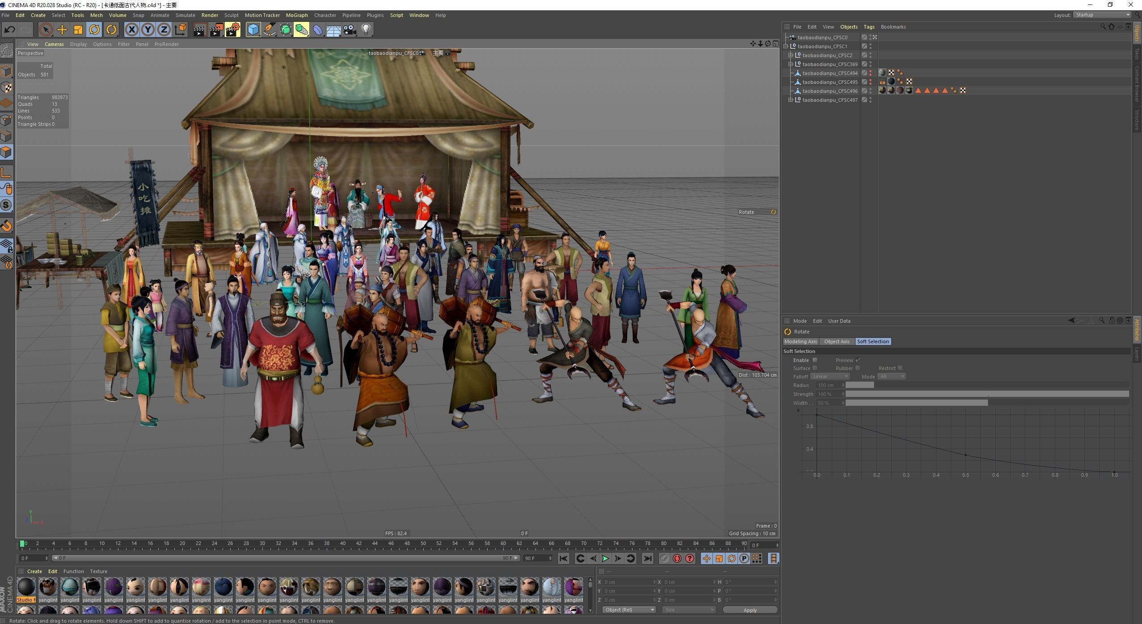Add a Light object
Image resolution: width=1142 pixels, height=624 pixels.
[366, 30]
